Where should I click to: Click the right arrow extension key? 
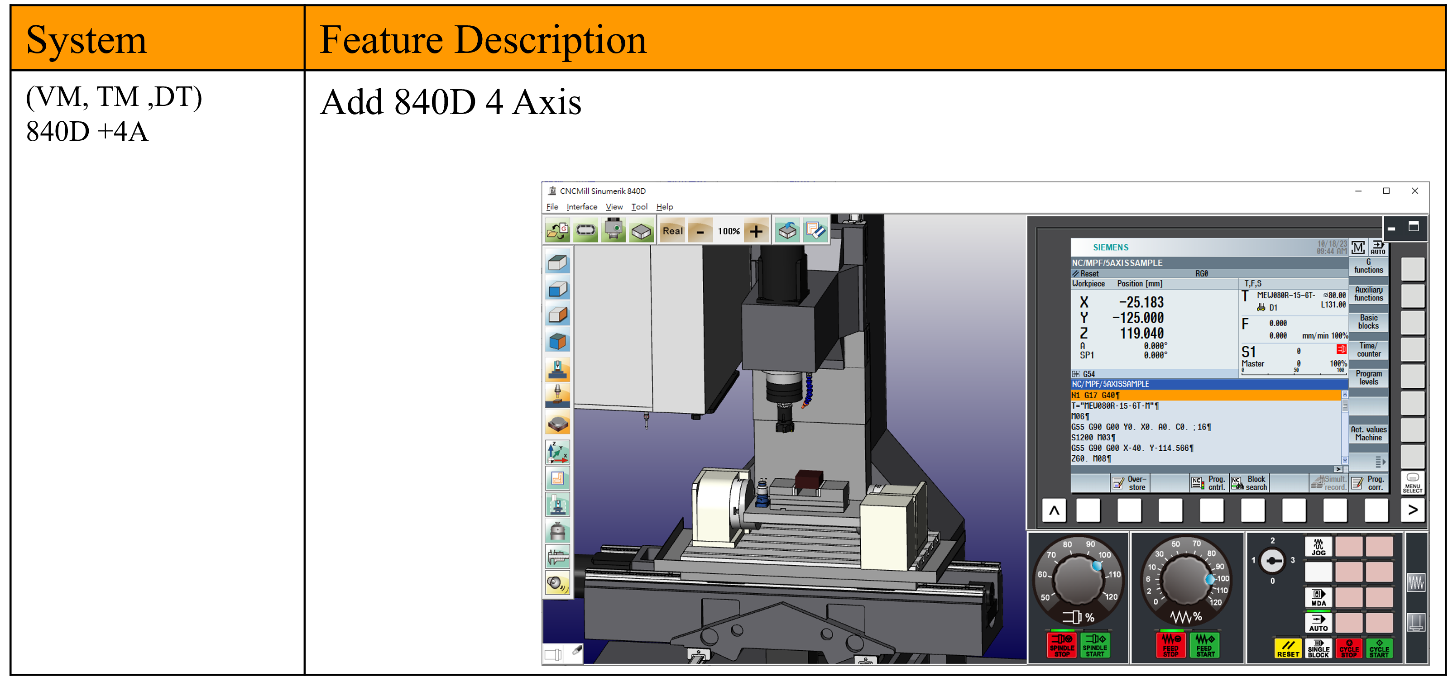(x=1412, y=510)
